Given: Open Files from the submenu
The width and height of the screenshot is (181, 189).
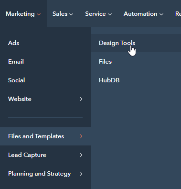Looking at the screenshot, I should coord(136,62).
